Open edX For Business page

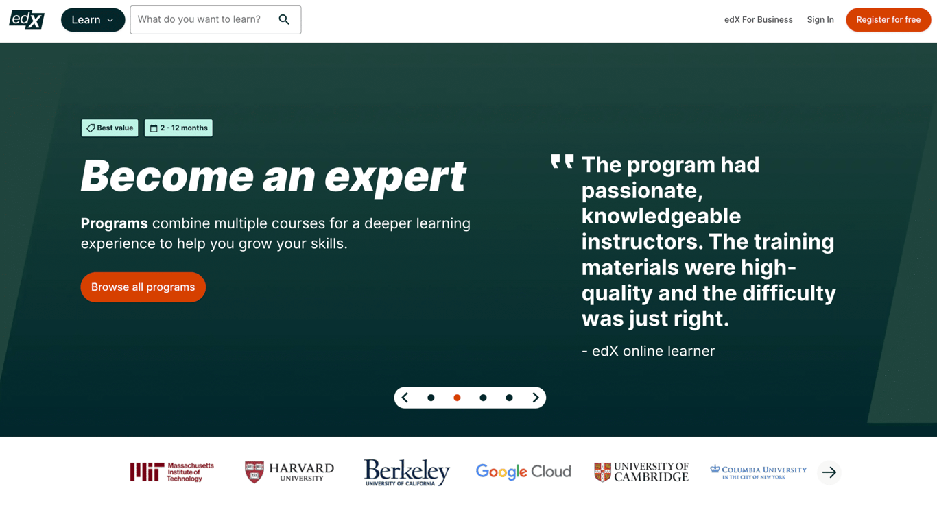758,20
